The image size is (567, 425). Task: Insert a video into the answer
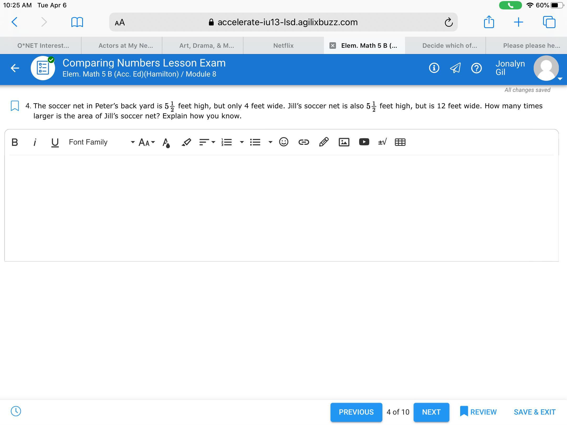(364, 142)
